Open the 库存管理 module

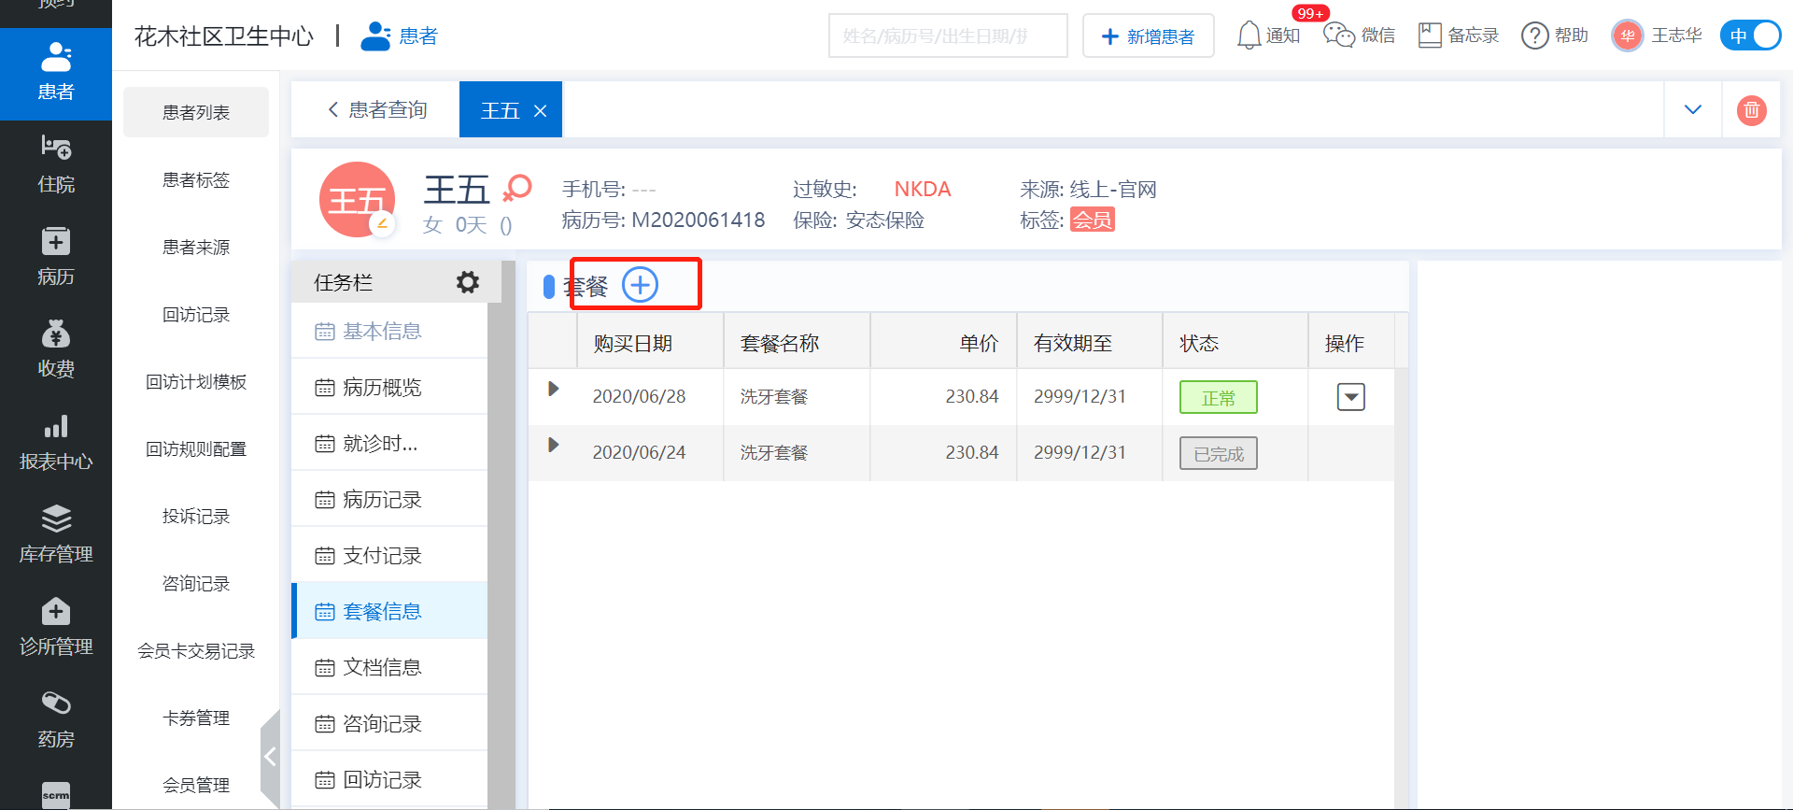pyautogui.click(x=56, y=534)
